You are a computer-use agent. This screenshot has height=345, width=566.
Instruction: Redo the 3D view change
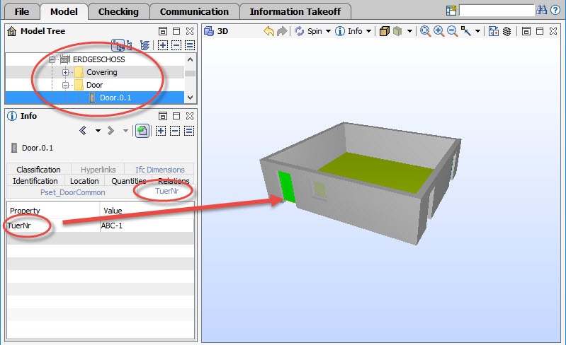coord(282,31)
